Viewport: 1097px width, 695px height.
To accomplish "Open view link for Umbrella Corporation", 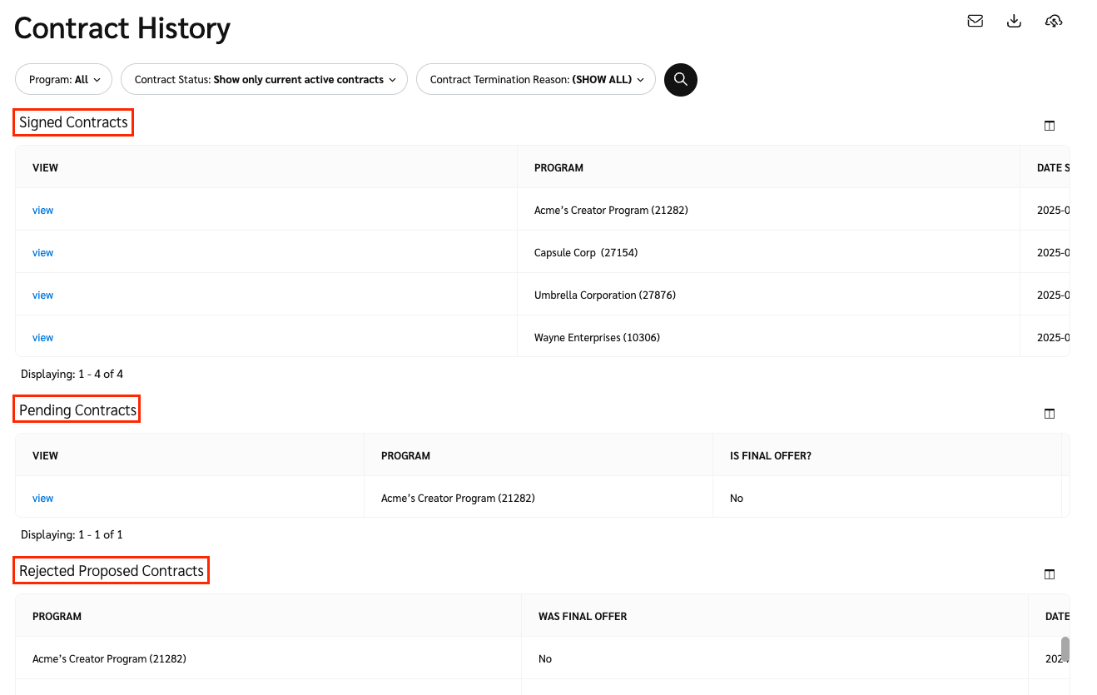I will point(42,295).
